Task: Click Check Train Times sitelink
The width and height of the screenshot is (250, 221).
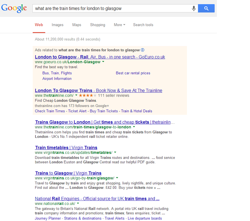Action: pyautogui.click(x=50, y=111)
